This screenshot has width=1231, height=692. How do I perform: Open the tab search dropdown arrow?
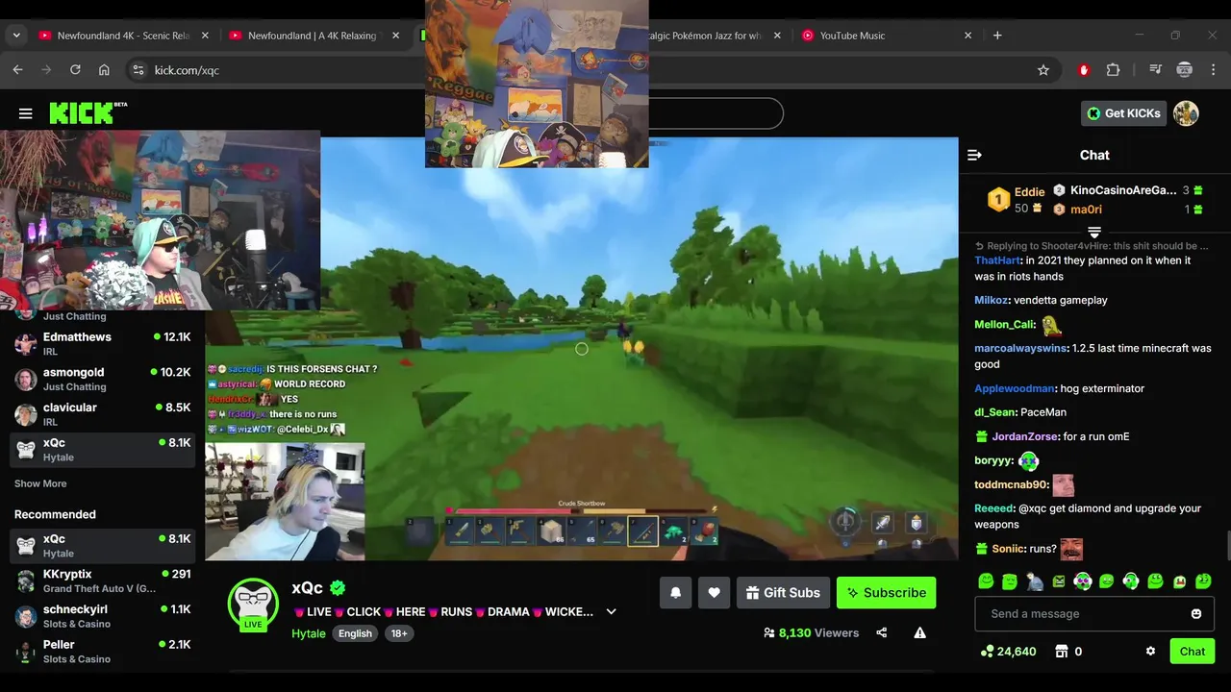click(16, 36)
